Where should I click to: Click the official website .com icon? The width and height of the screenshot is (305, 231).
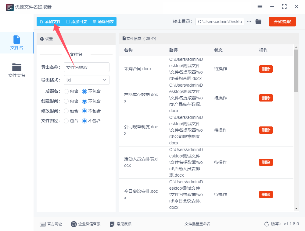pyautogui.click(x=43, y=224)
